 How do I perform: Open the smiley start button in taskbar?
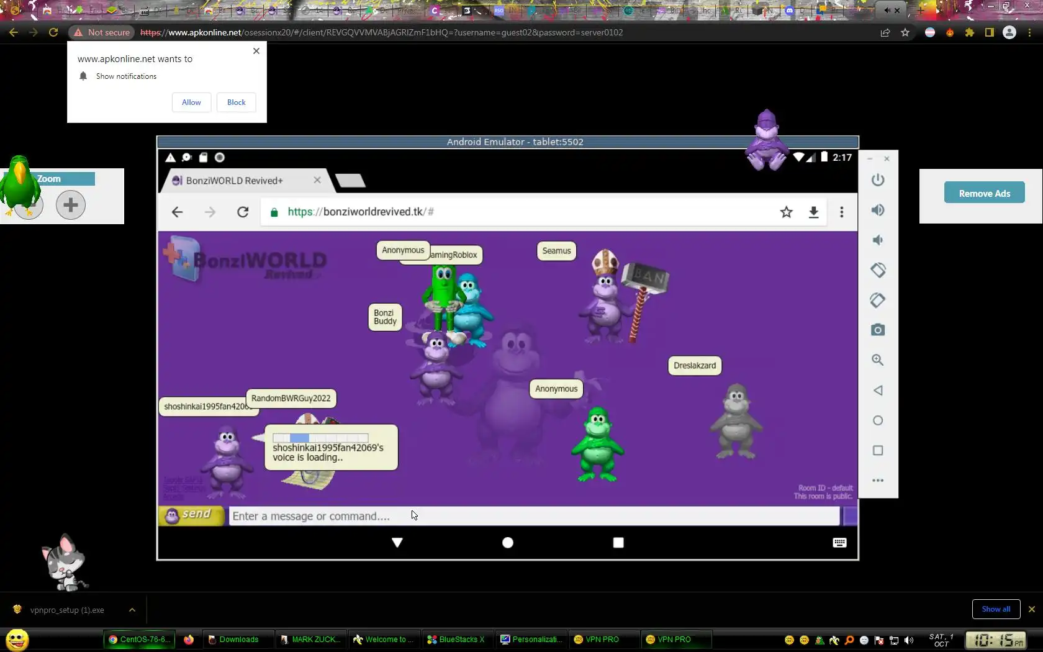[17, 640]
